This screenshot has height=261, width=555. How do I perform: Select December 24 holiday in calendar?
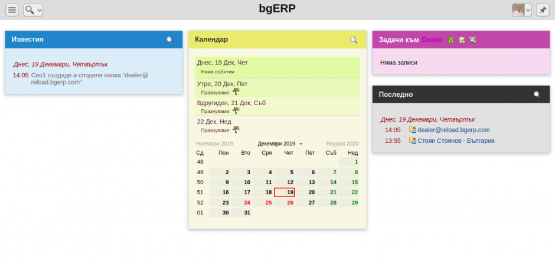click(x=241, y=203)
